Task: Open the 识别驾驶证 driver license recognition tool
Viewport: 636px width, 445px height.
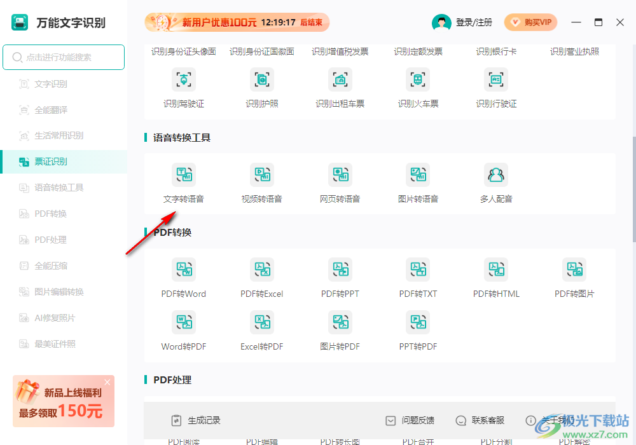Action: point(184,88)
